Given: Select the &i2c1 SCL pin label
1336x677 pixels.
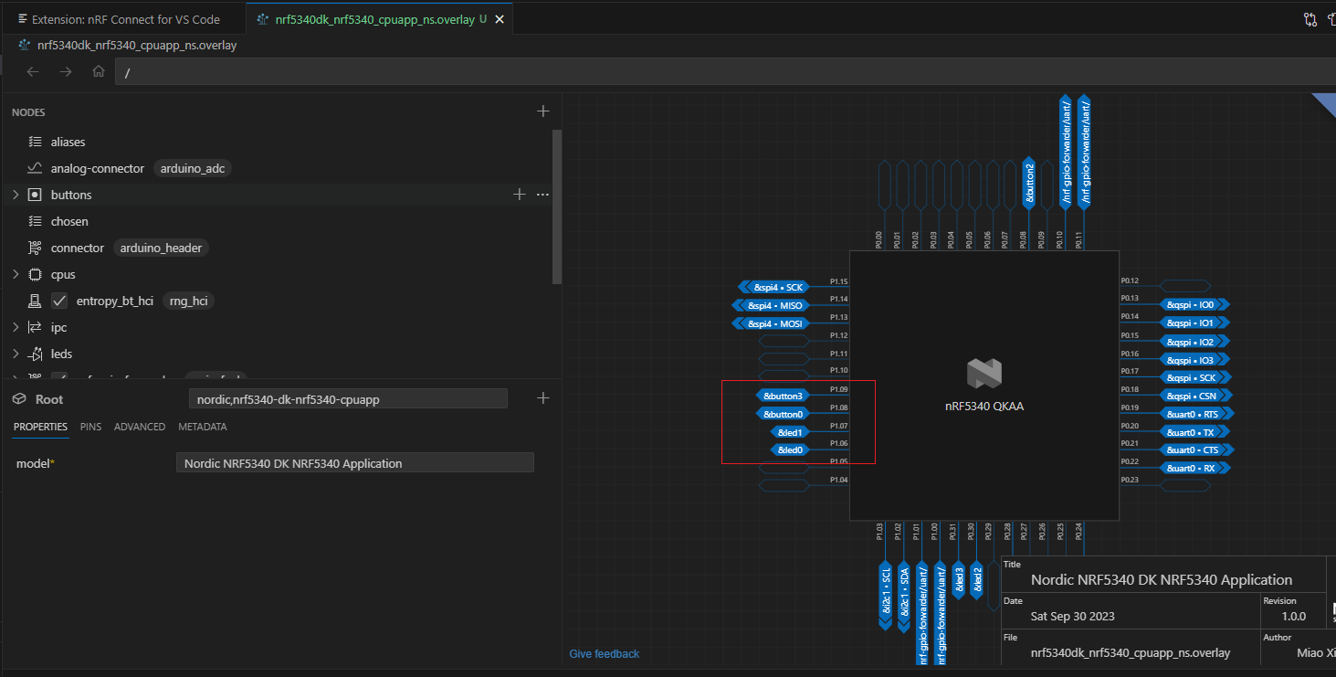Looking at the screenshot, I should 884,595.
